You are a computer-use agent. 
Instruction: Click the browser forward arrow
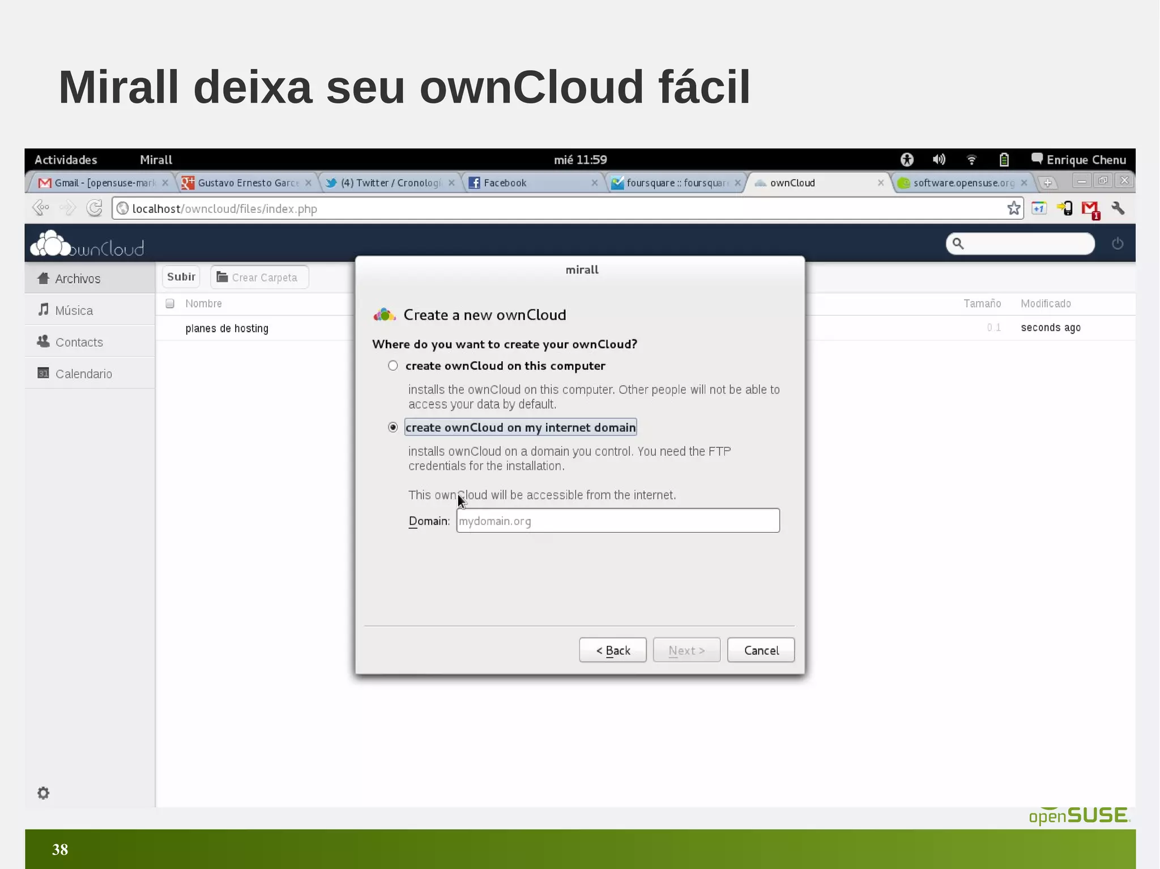(68, 208)
